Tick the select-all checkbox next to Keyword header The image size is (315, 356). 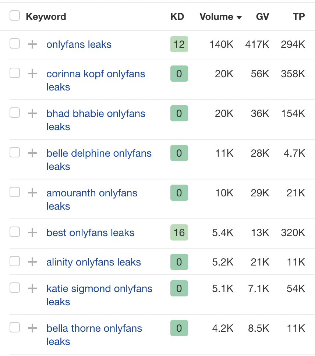click(x=15, y=16)
